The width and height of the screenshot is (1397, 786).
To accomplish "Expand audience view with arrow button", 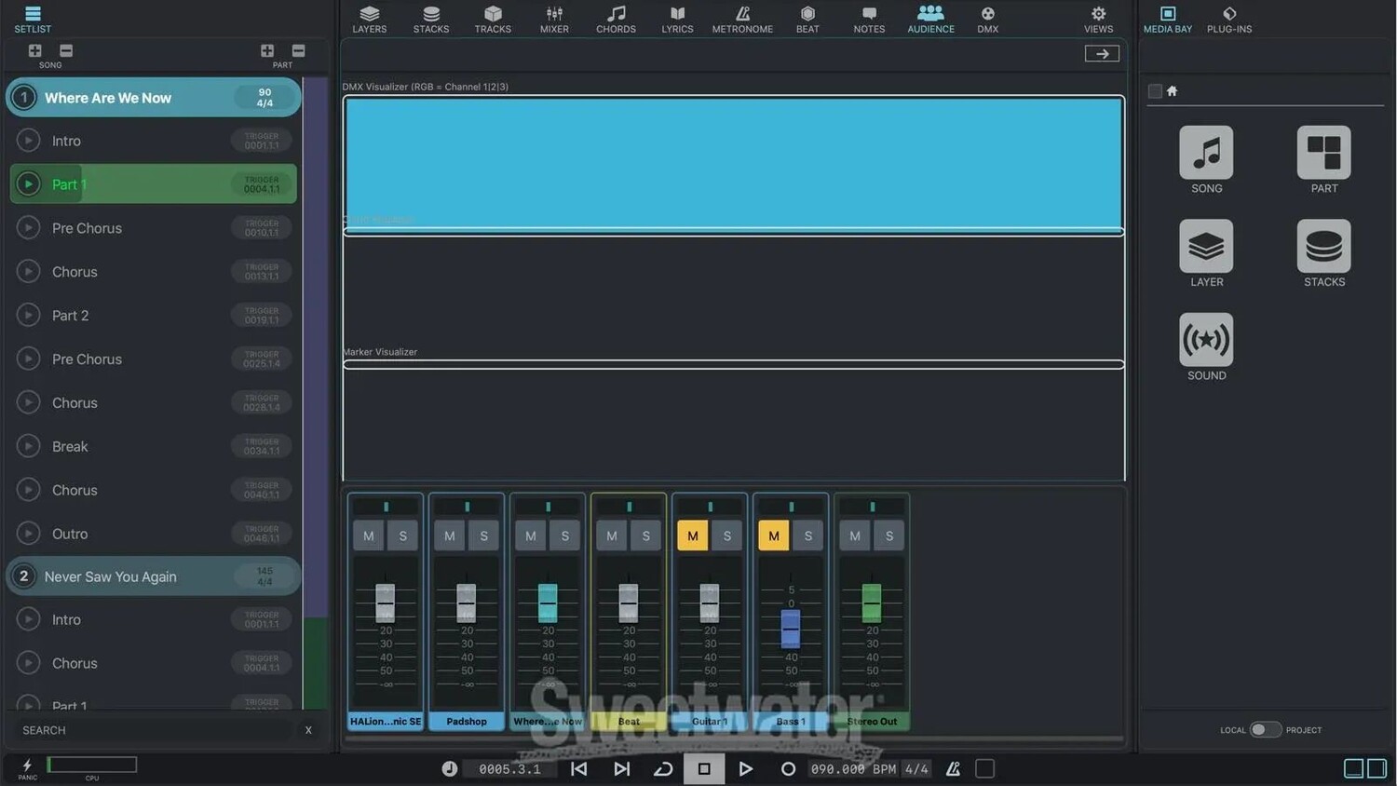I will (x=1102, y=54).
